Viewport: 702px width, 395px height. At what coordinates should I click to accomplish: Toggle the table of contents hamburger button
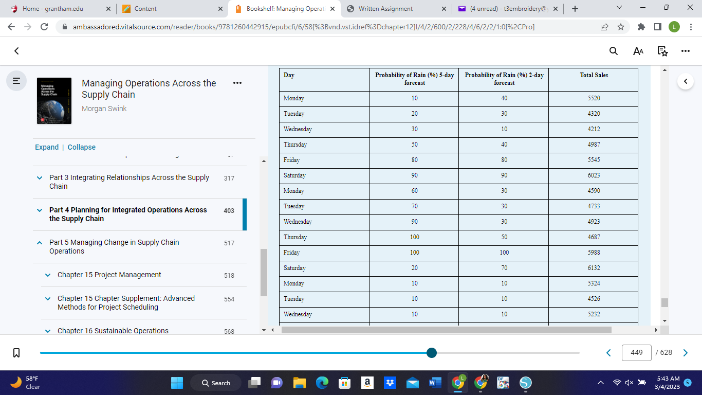coord(16,81)
